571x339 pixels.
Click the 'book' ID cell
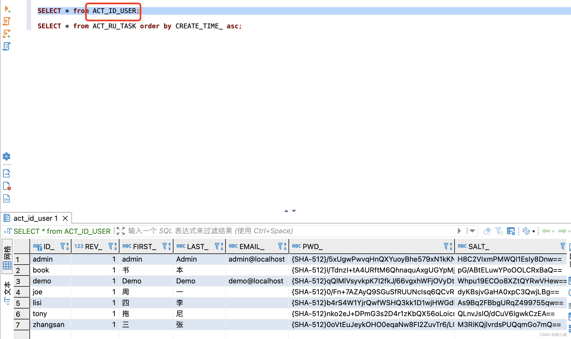(50, 270)
